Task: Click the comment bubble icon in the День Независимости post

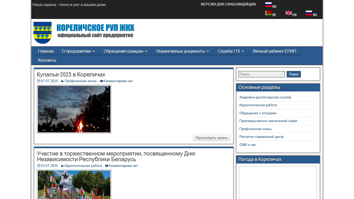Action: tap(107, 166)
